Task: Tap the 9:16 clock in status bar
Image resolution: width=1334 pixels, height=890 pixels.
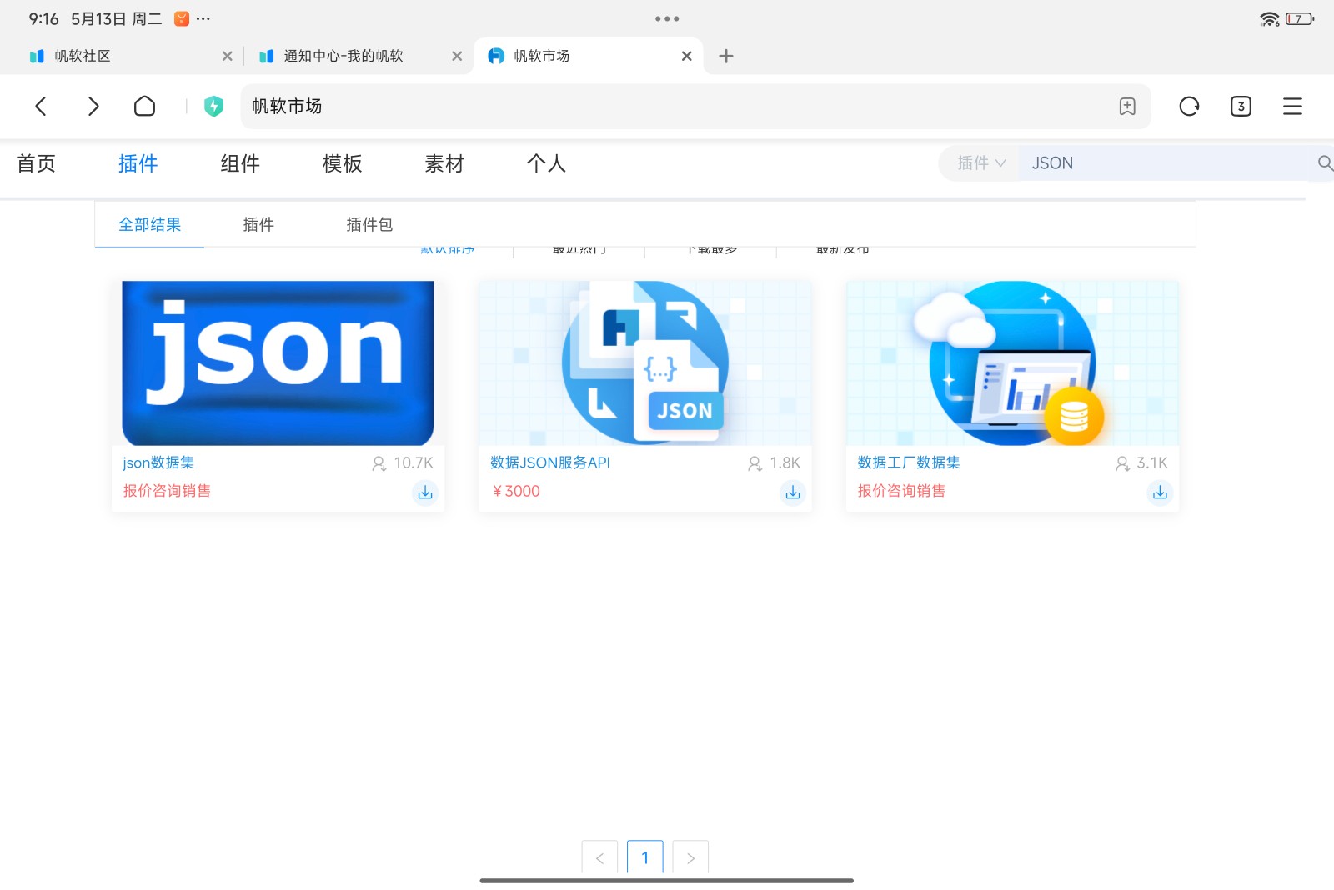Action: [43, 18]
